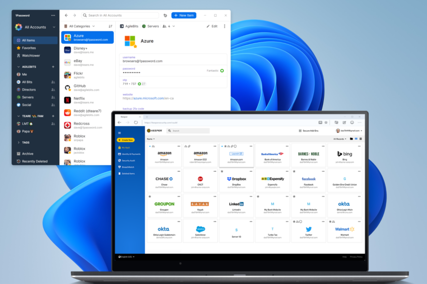Open the 1Password sidebar three-dot menu
The image size is (427, 284).
click(53, 15)
